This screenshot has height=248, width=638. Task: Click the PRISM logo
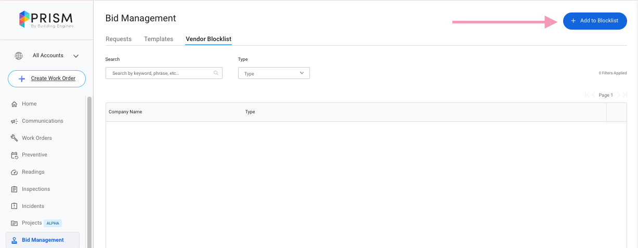coord(46,19)
